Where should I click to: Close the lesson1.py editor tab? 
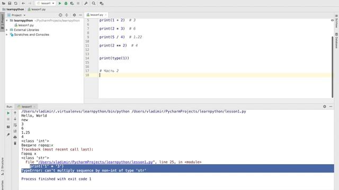coord(106,15)
